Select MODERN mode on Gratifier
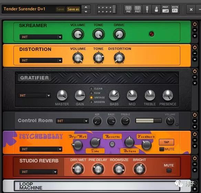The height and width of the screenshot is (193, 201). 91,102
